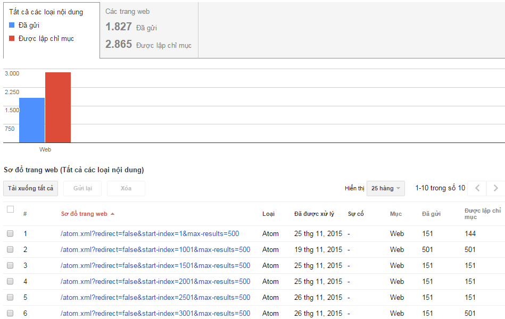Click the Đã được xử lý column header
505x319 pixels.
click(x=314, y=214)
